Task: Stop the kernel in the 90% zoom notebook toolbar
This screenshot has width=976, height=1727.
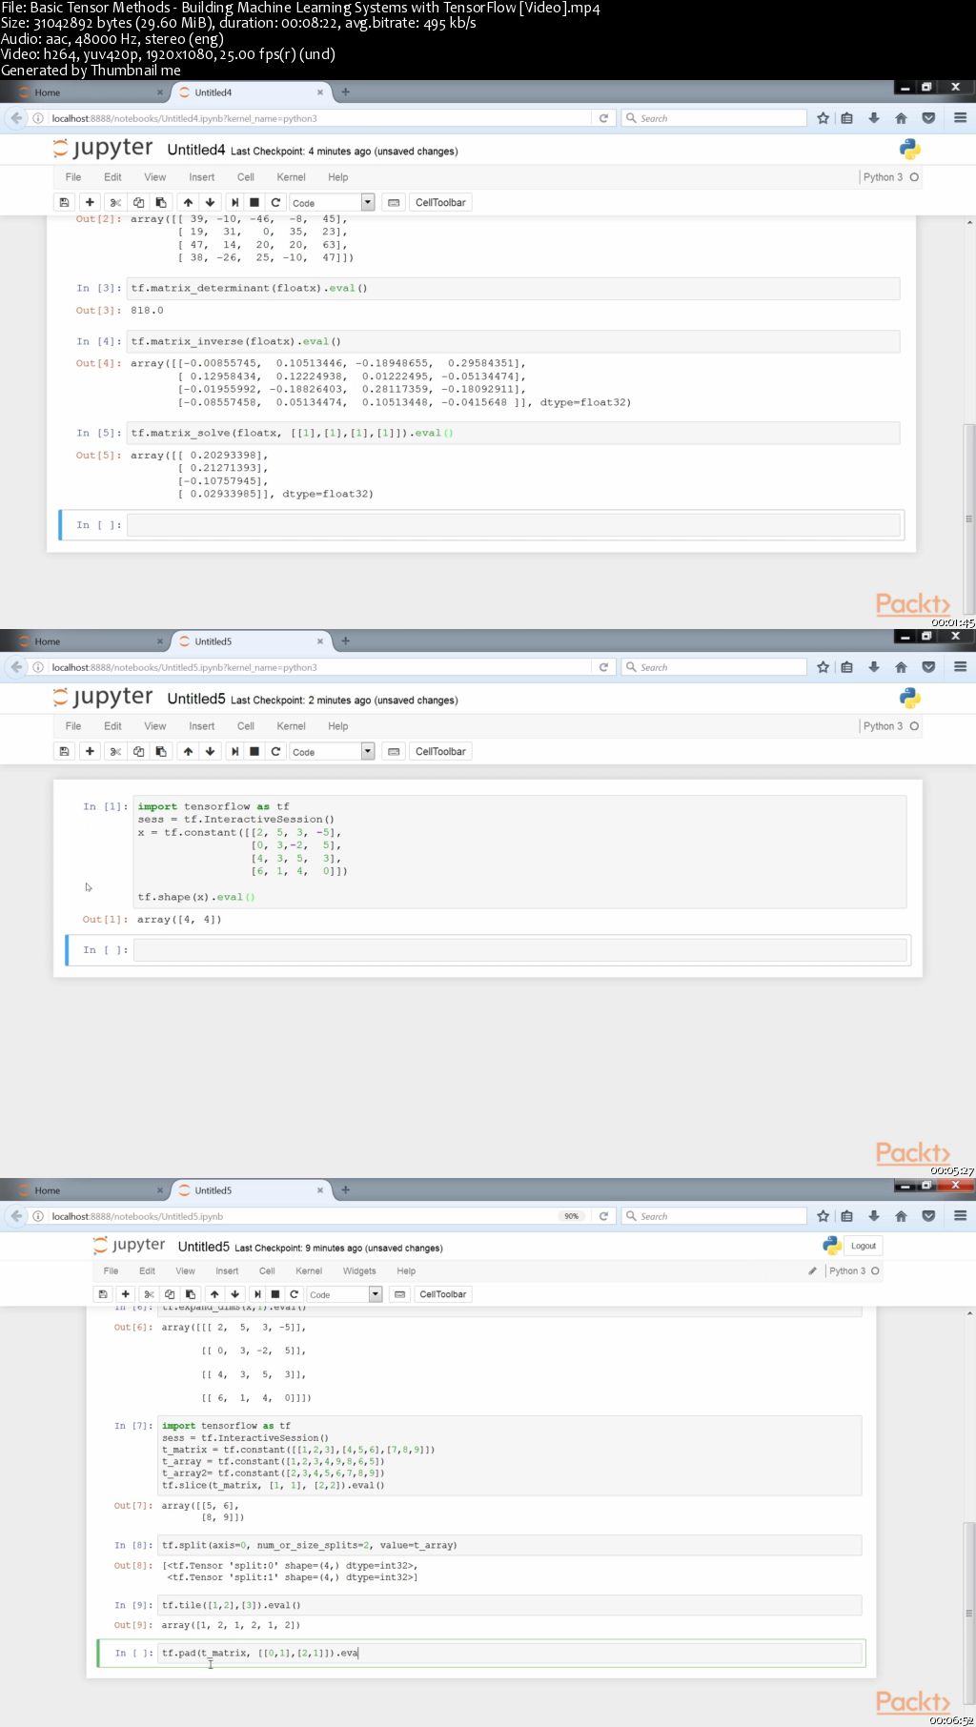Action: (x=275, y=1294)
